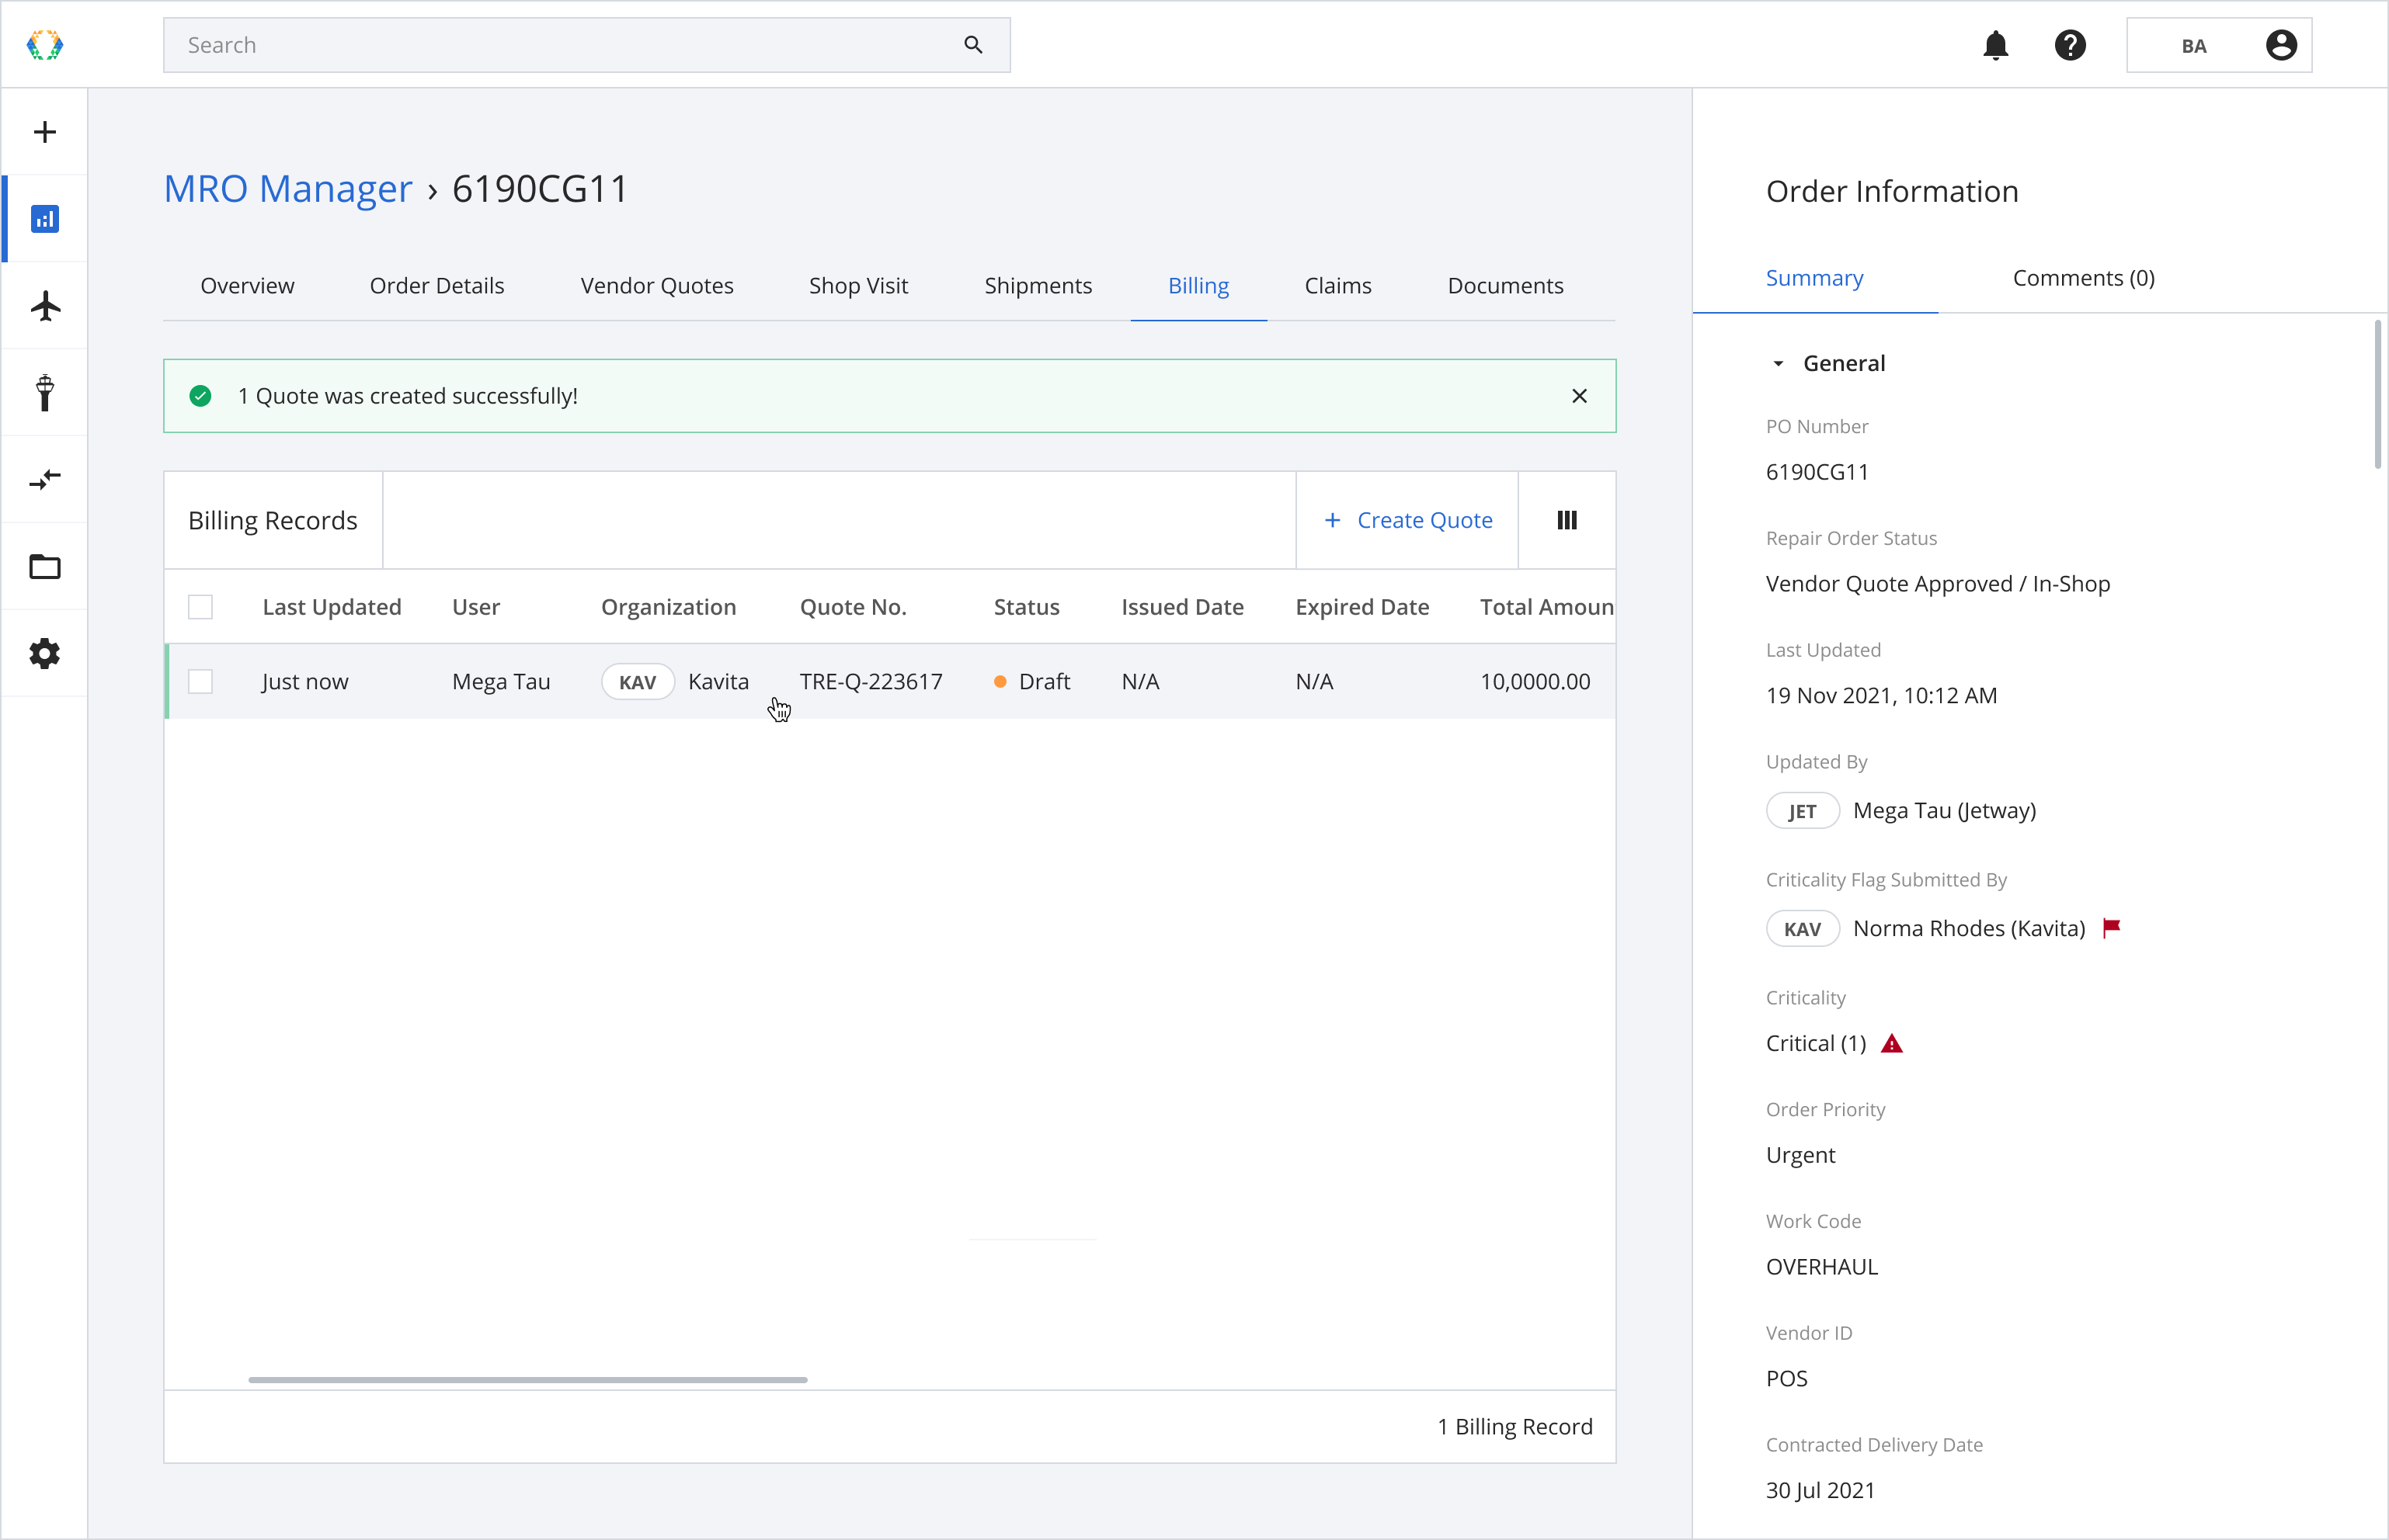Click the Billing Records label
The height and width of the screenshot is (1540, 2389).
[272, 521]
